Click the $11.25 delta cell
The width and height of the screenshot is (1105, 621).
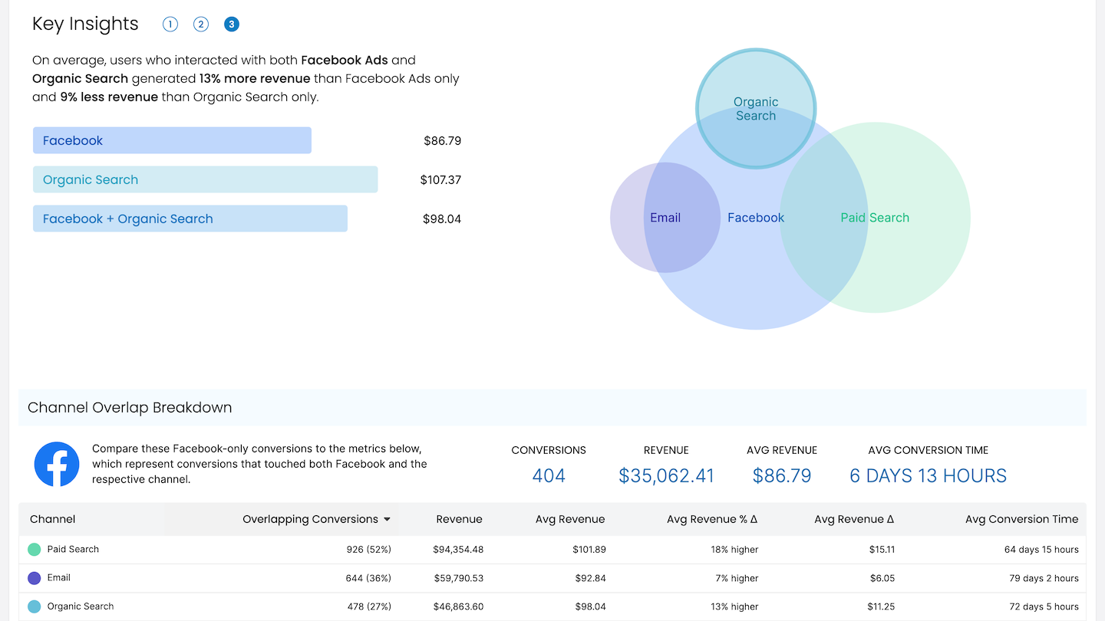coord(881,606)
